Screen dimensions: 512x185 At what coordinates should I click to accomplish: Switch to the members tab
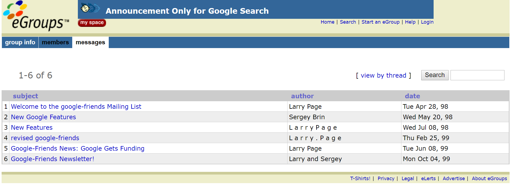(x=55, y=42)
